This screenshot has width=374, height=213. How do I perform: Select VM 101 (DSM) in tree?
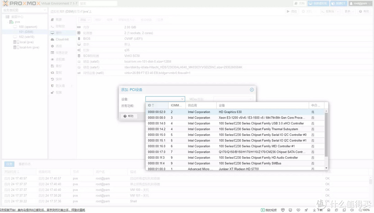[x=26, y=32]
